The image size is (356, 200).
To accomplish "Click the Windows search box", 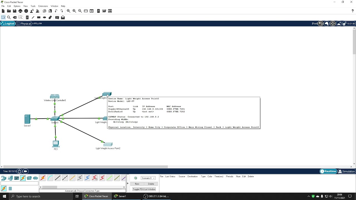I will click(40, 196).
